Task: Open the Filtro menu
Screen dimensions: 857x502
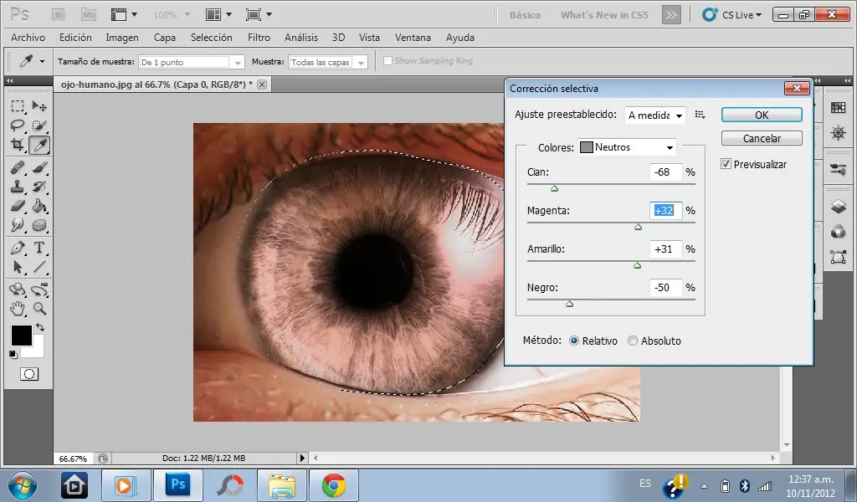Action: coord(259,37)
